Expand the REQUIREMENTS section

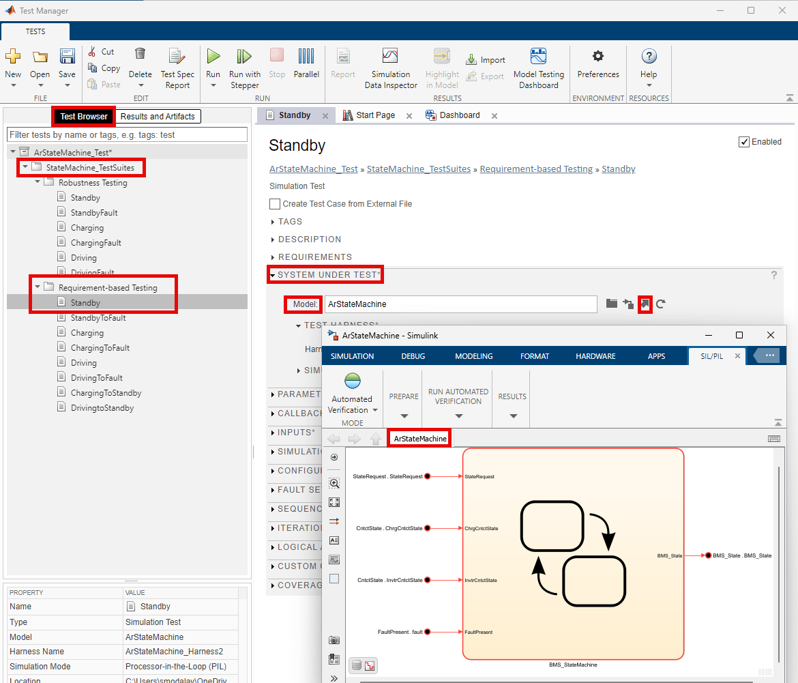click(271, 257)
